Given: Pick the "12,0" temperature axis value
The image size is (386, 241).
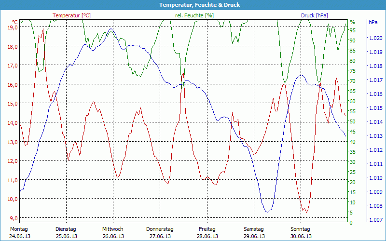Looking at the screenshot, I should pos(13,161).
